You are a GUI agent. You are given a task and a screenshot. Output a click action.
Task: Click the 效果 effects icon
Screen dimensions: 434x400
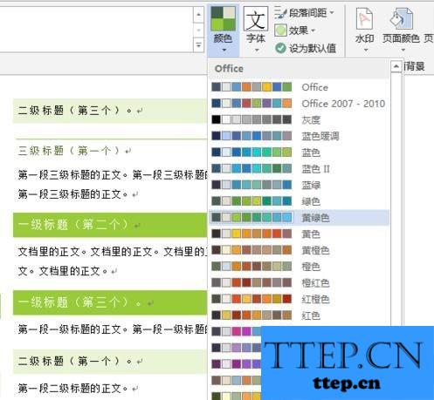(x=280, y=31)
